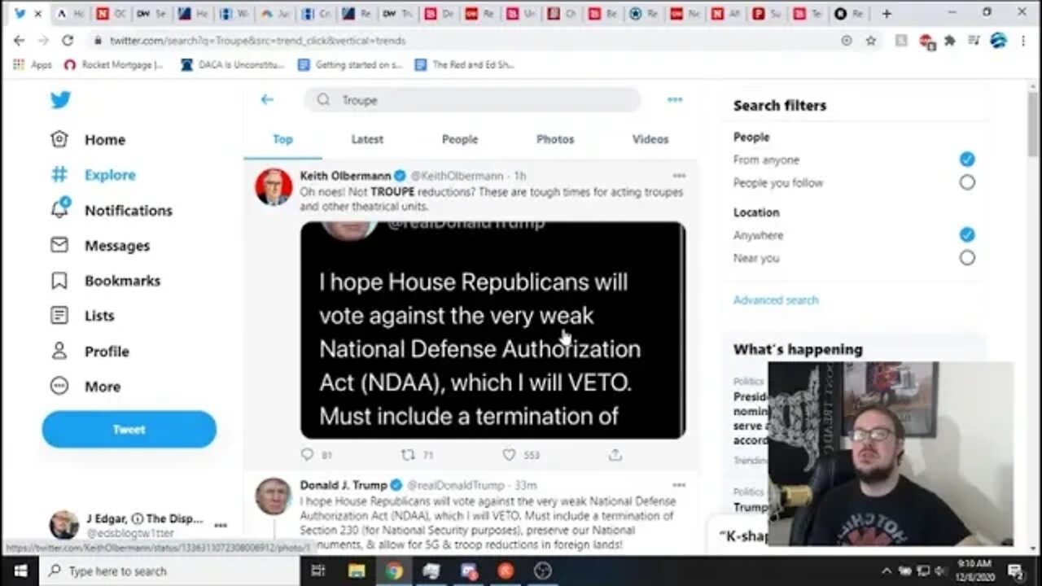Switch to the People tab

click(460, 139)
